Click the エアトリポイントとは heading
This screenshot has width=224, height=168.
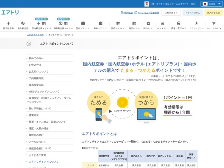coord(99,134)
